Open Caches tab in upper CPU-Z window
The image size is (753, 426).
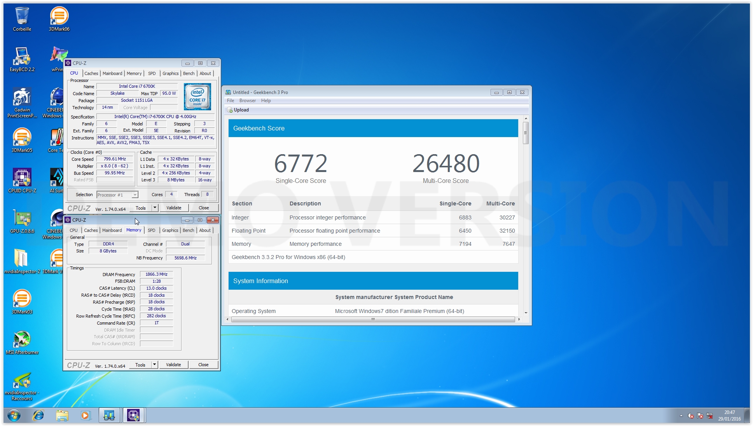[91, 73]
